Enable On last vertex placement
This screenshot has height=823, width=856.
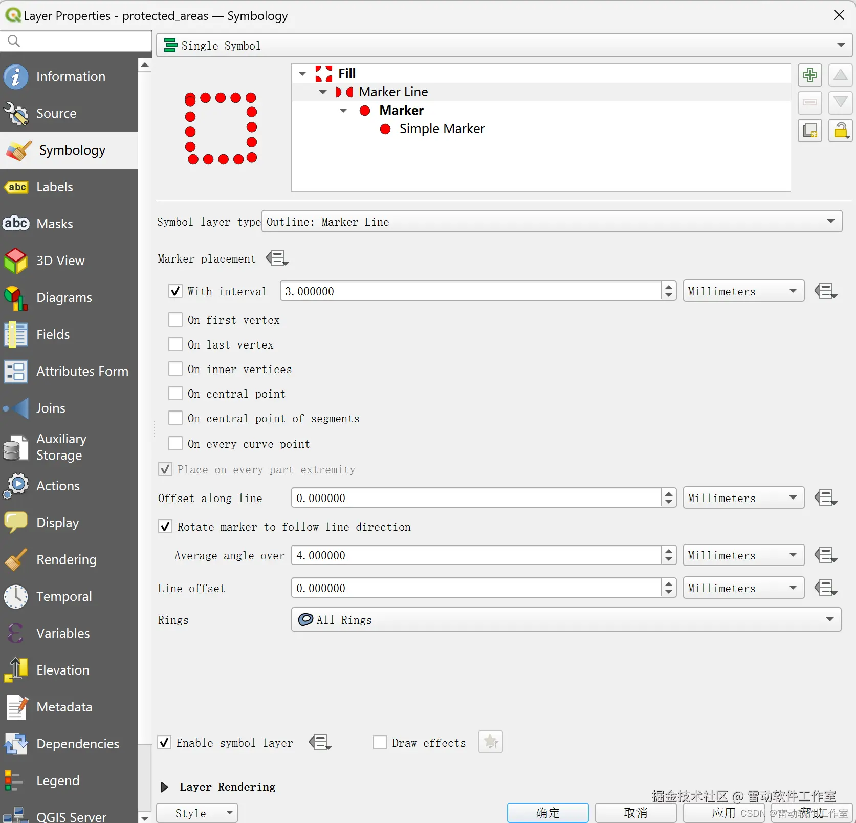coord(175,344)
